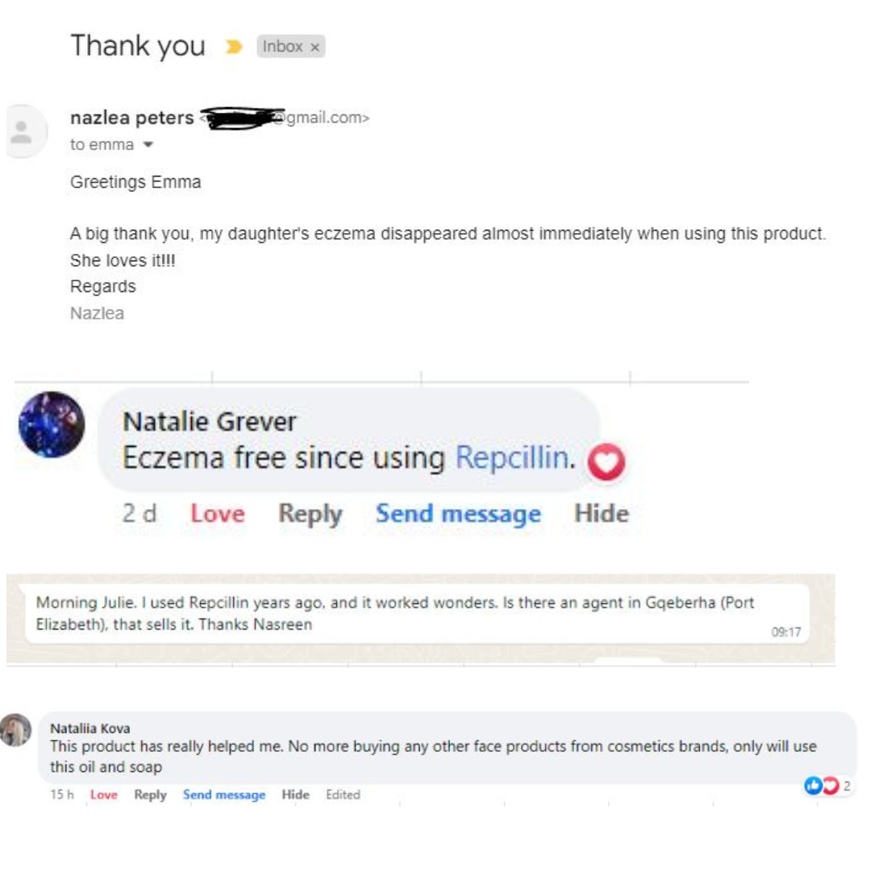Open the Repcillin link in Natalie's comment

[513, 458]
